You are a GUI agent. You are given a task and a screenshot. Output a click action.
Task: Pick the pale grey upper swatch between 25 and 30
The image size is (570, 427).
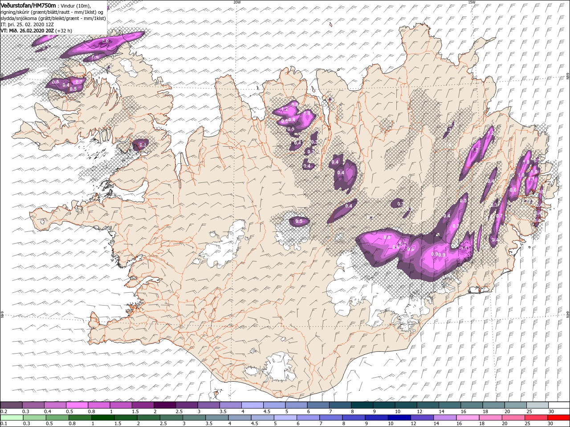click(537, 405)
